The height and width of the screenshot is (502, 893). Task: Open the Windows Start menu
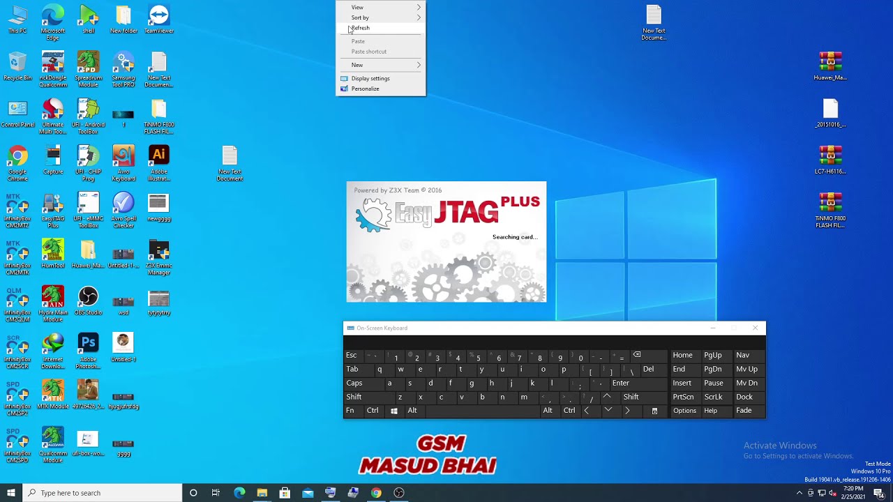[11, 493]
